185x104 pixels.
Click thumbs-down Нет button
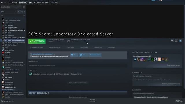coord(83,55)
